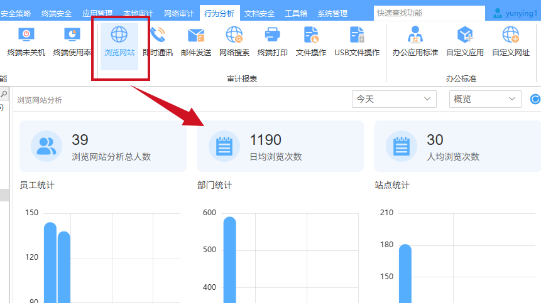Click the 部门统计 heading
Image resolution: width=541 pixels, height=303 pixels.
point(215,185)
